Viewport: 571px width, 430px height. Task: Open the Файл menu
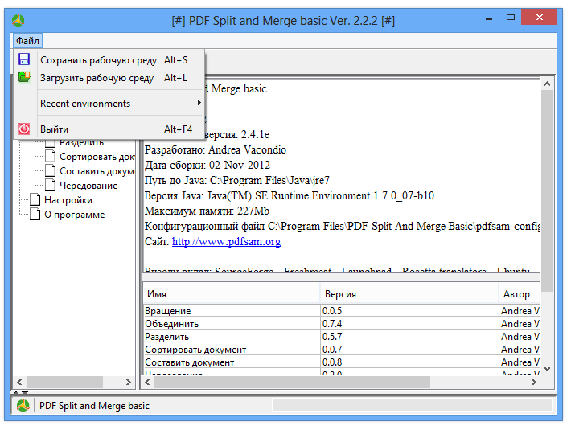27,41
